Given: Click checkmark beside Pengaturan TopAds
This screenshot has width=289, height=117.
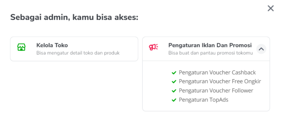Looking at the screenshot, I should pos(174,100).
